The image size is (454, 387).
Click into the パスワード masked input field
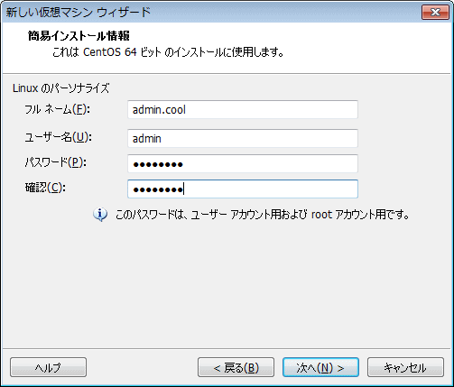point(243,164)
